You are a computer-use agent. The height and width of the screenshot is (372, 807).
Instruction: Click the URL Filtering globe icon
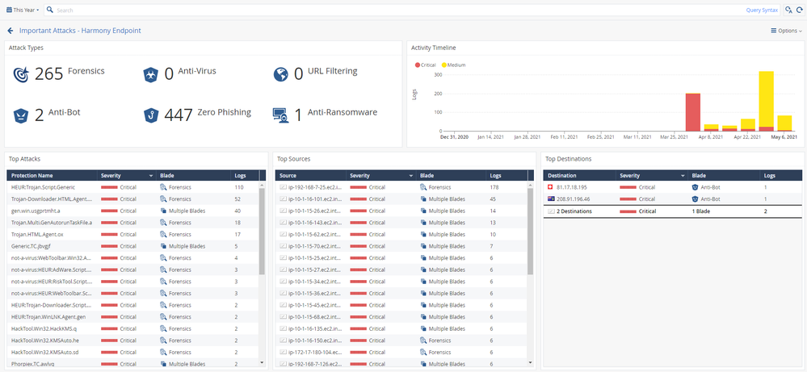(280, 75)
